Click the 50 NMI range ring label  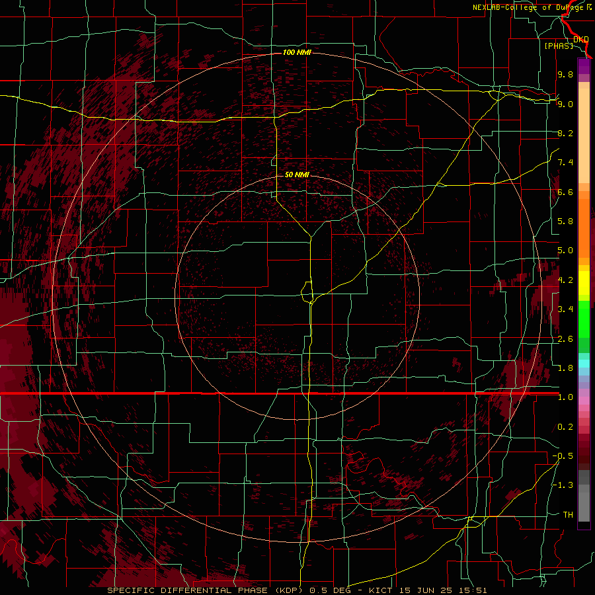(297, 175)
